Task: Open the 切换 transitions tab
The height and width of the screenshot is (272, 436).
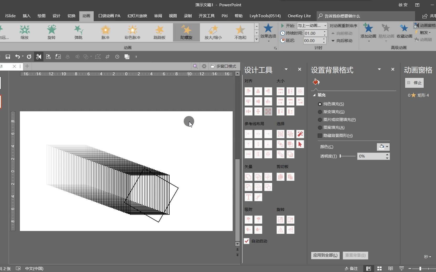Action: tap(71, 16)
